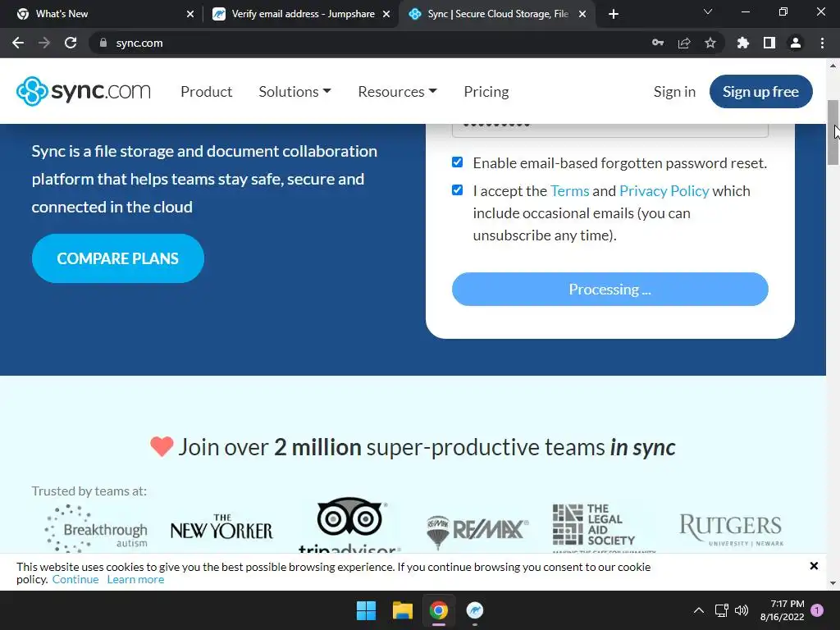
Task: Click the Tripadvisor owl logo
Action: (349, 524)
